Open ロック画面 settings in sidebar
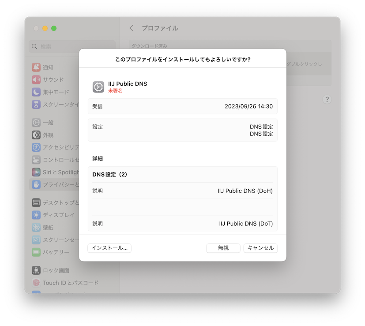The width and height of the screenshot is (365, 326). click(x=56, y=270)
